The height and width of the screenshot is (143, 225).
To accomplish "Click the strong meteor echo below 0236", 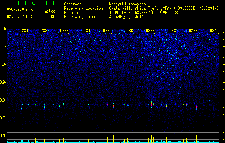I will pos(127,107).
